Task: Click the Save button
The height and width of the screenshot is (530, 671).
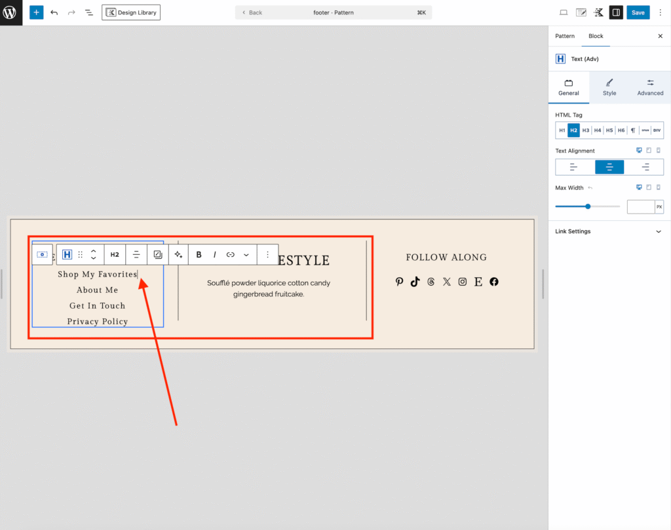Action: 638,12
